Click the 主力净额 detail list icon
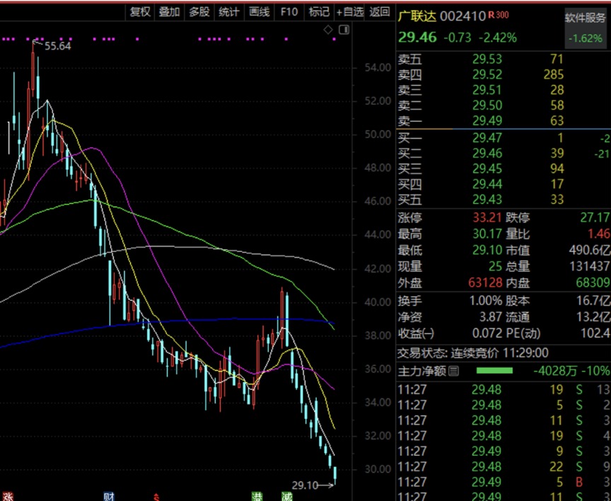Viewport: 611px width, 501px height. pos(453,371)
